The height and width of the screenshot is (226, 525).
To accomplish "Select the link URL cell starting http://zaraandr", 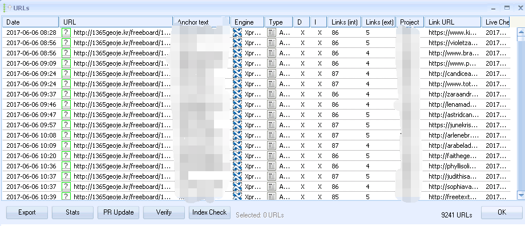I will point(453,94).
